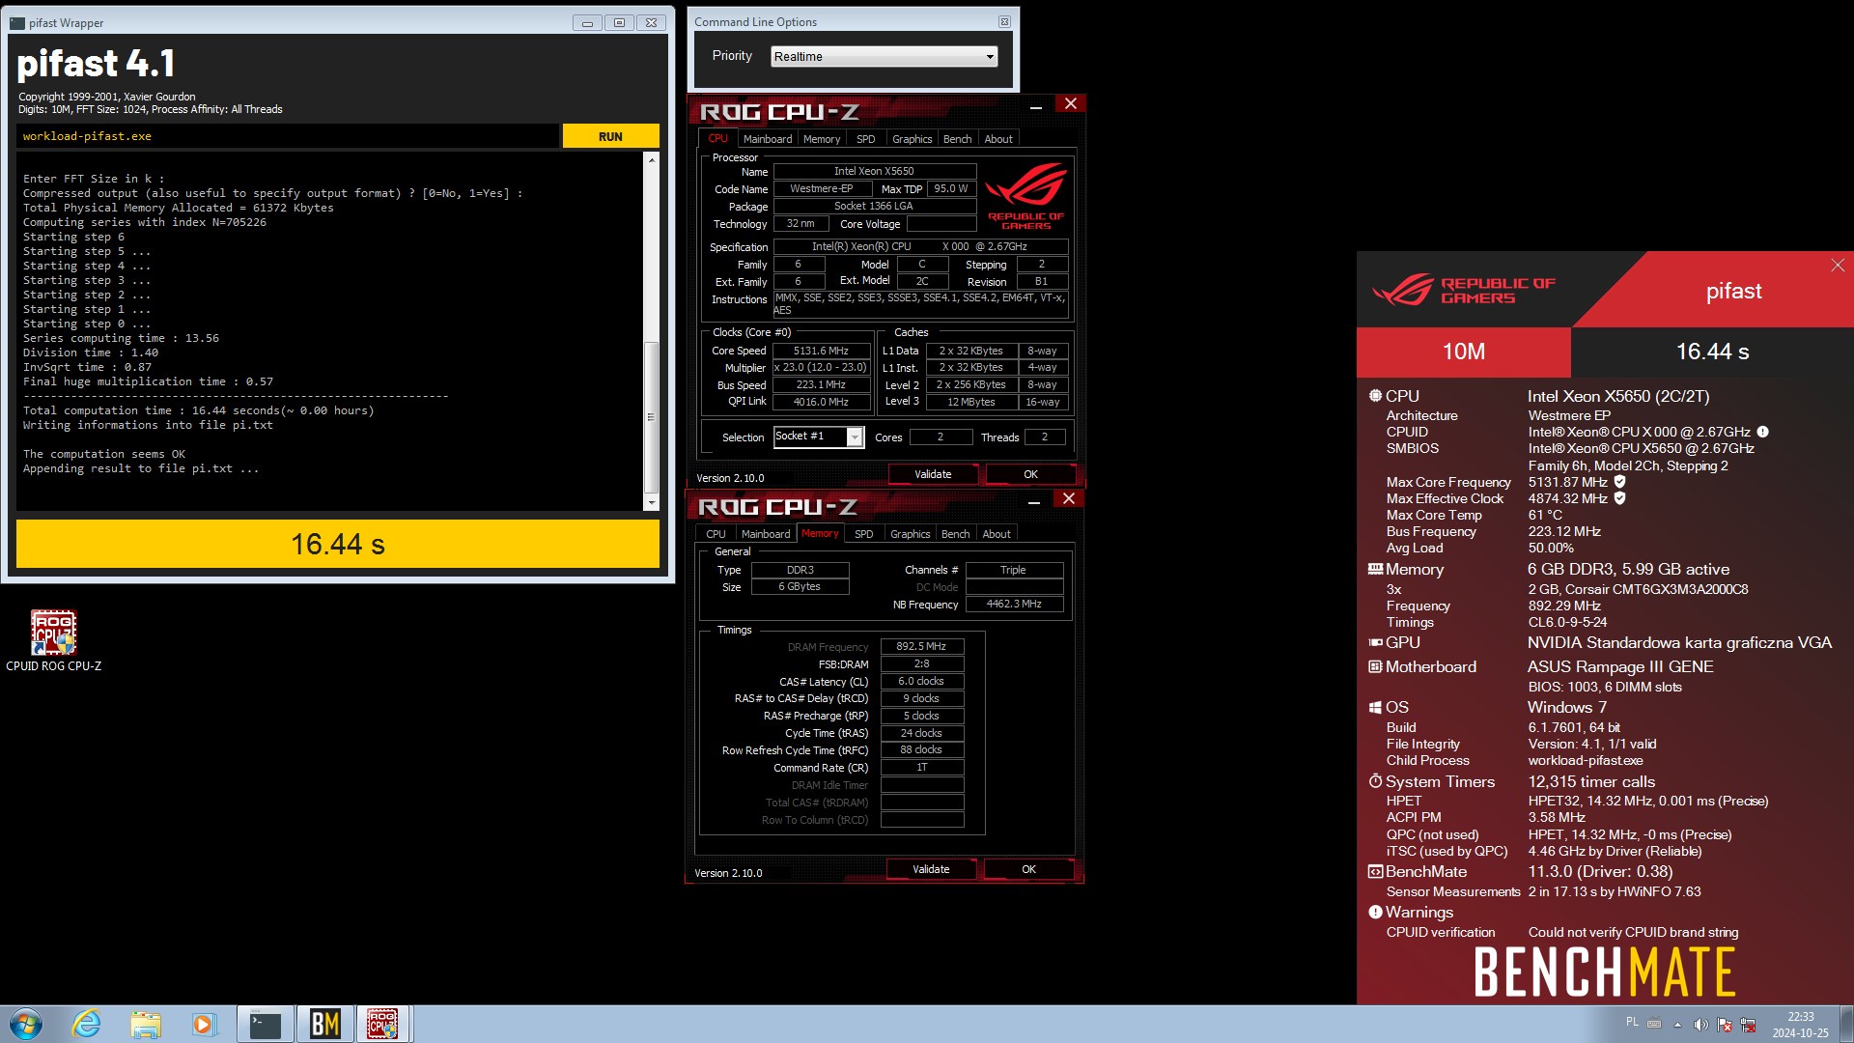Click the BenchMate section icon

[x=1375, y=871]
